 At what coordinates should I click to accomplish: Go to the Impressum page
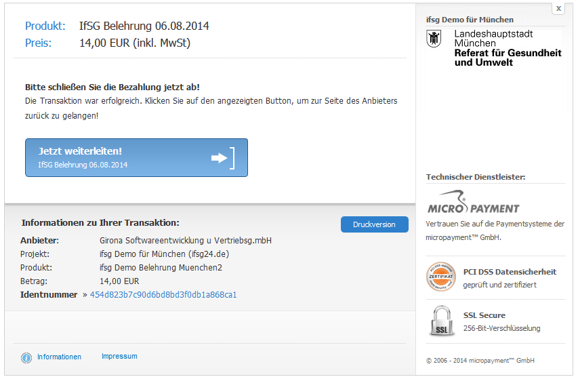point(119,357)
